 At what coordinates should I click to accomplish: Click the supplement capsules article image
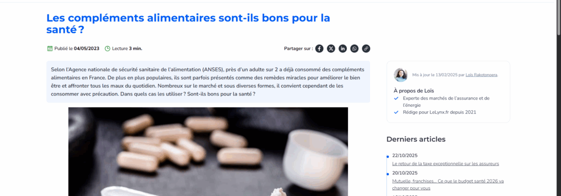pyautogui.click(x=208, y=151)
